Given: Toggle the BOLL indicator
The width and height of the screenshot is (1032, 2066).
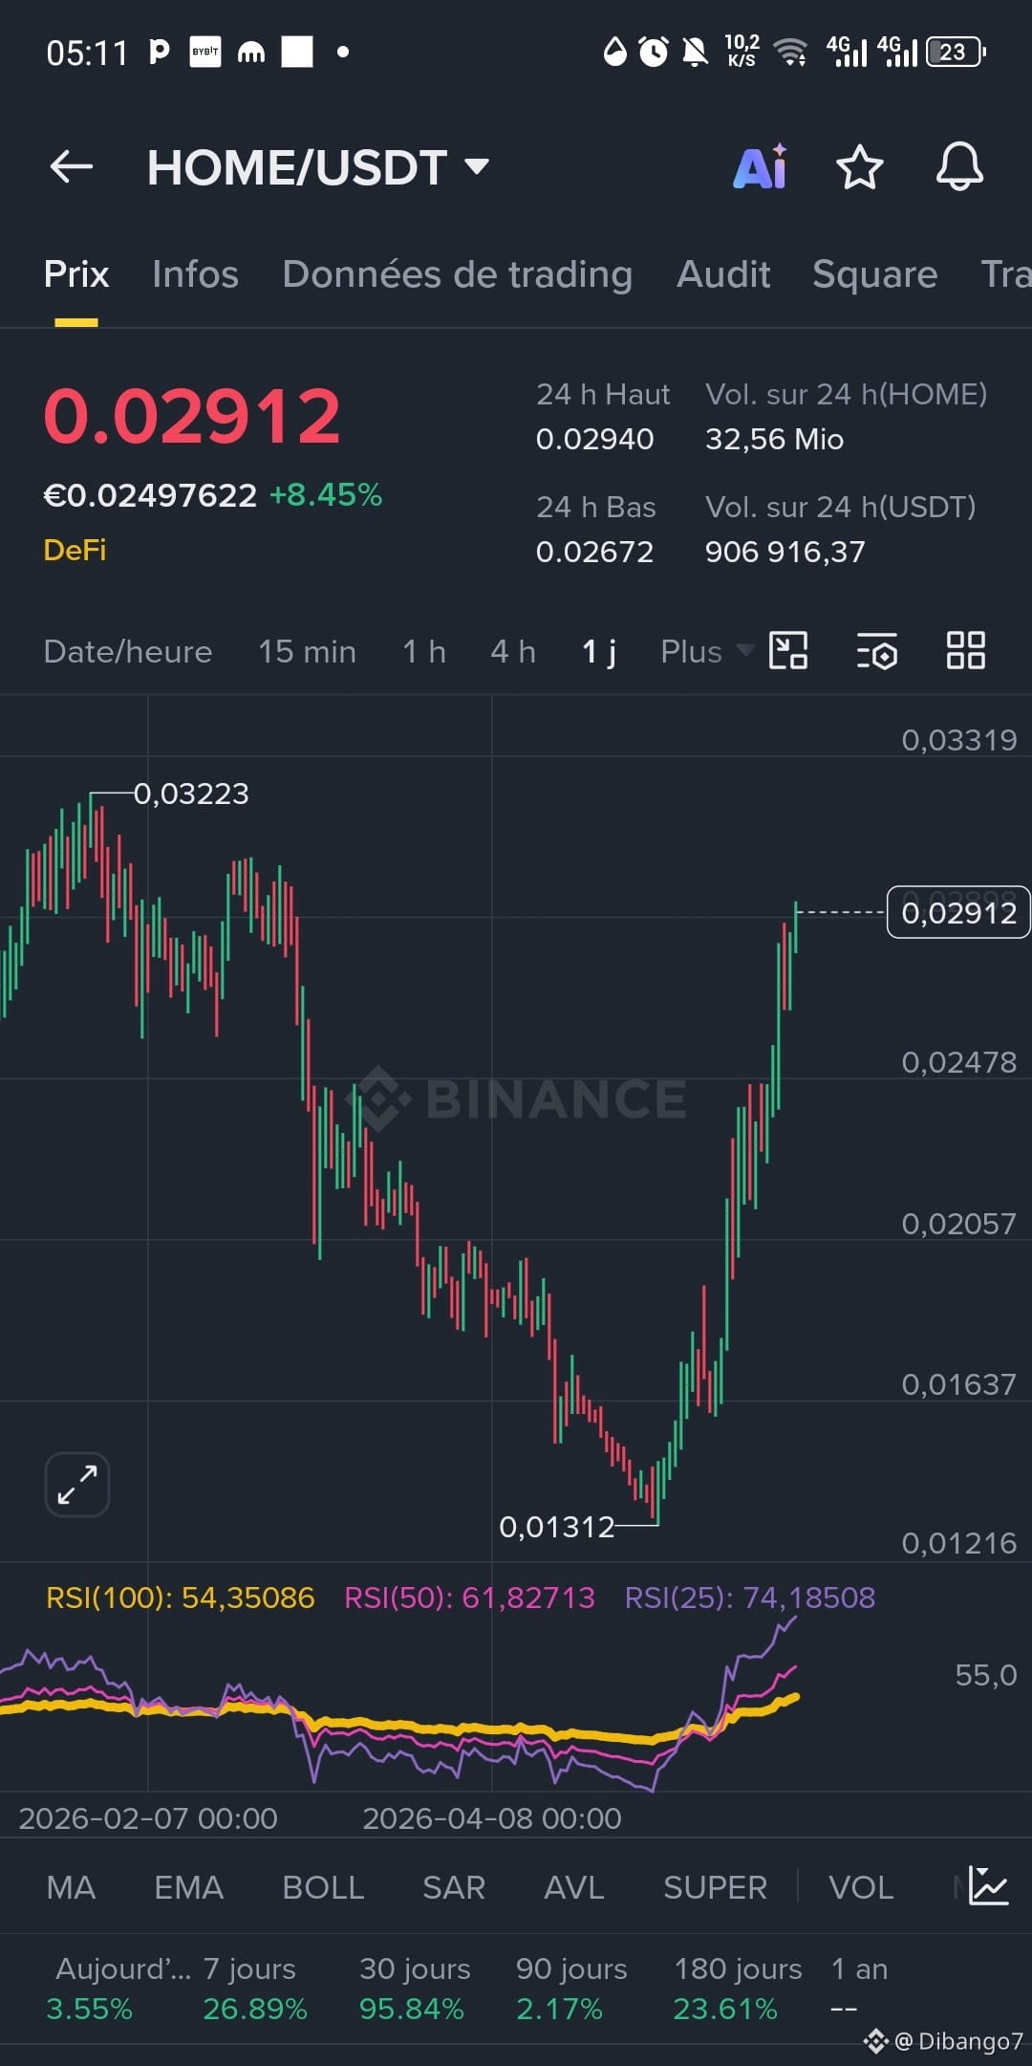Looking at the screenshot, I should pyautogui.click(x=323, y=1887).
